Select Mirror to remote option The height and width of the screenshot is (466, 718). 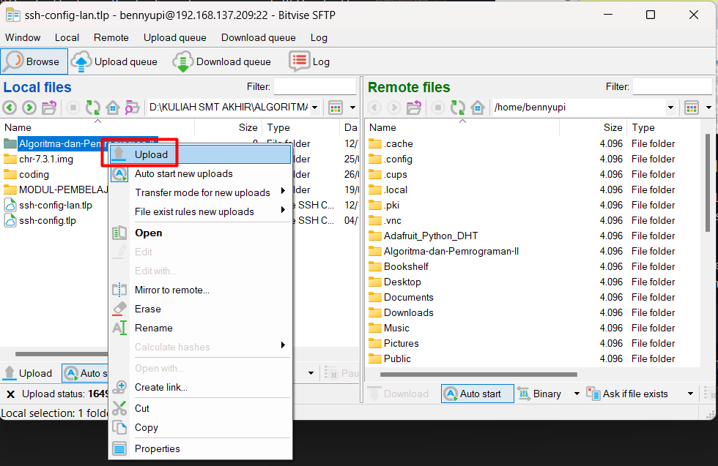201,290
